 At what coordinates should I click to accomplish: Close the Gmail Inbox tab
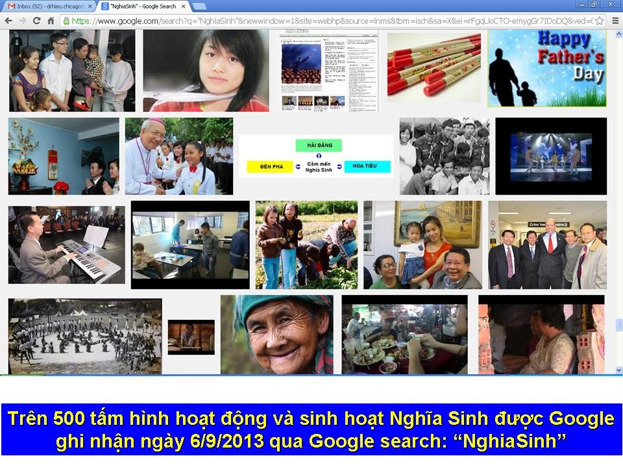[x=89, y=6]
